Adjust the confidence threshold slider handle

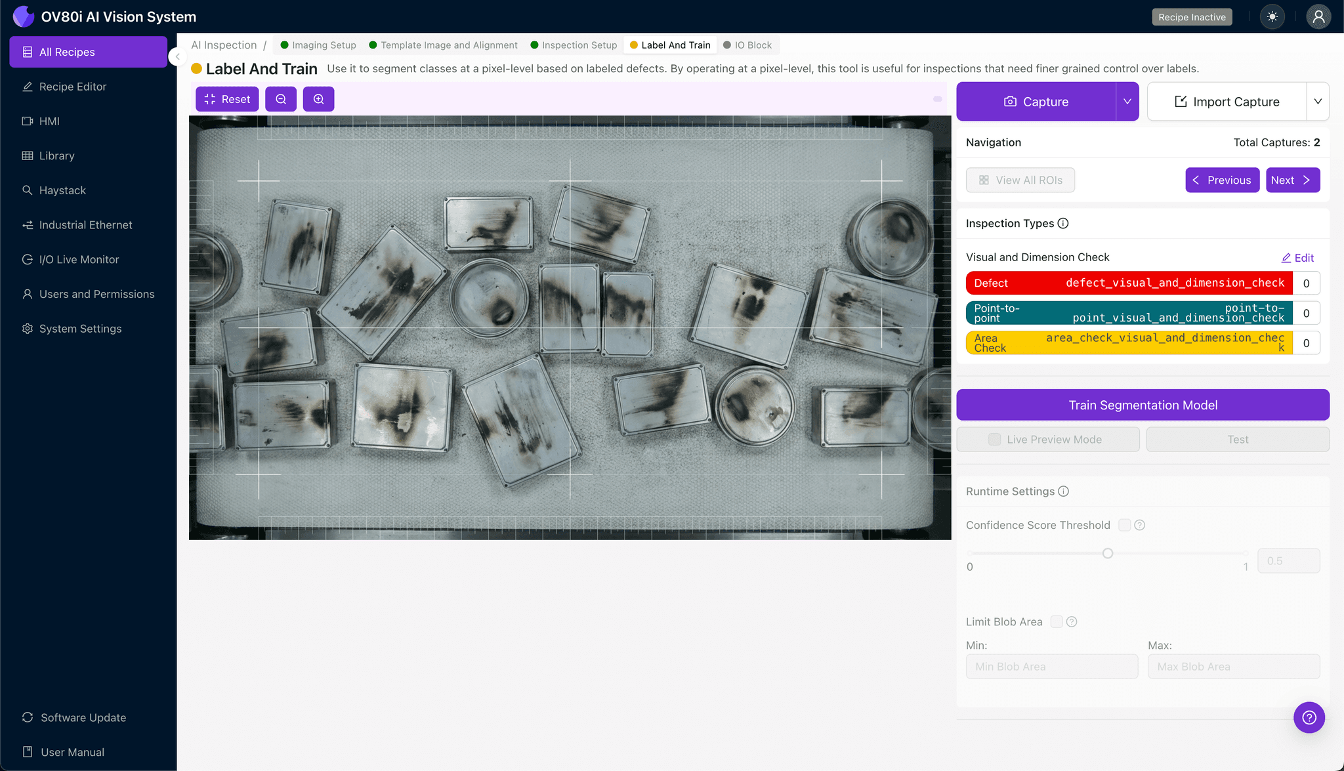(x=1108, y=553)
